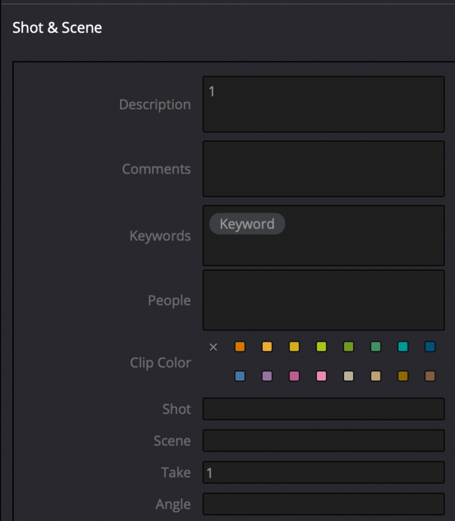Set clip color to light Pink
455x521 pixels.
[x=321, y=376]
